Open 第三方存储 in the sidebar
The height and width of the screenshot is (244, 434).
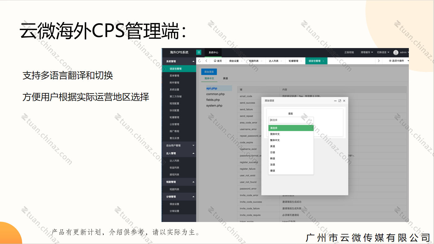tap(179, 96)
